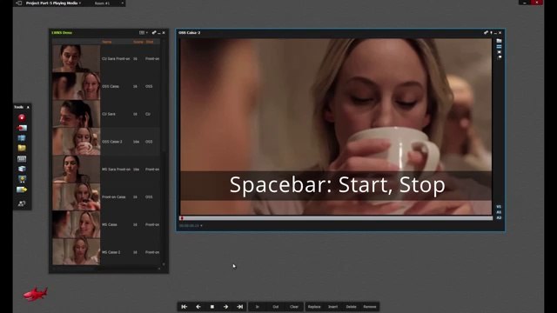The height and width of the screenshot is (313, 557).
Task: Click the 'CU Sara' clip name text
Action: coord(109,114)
